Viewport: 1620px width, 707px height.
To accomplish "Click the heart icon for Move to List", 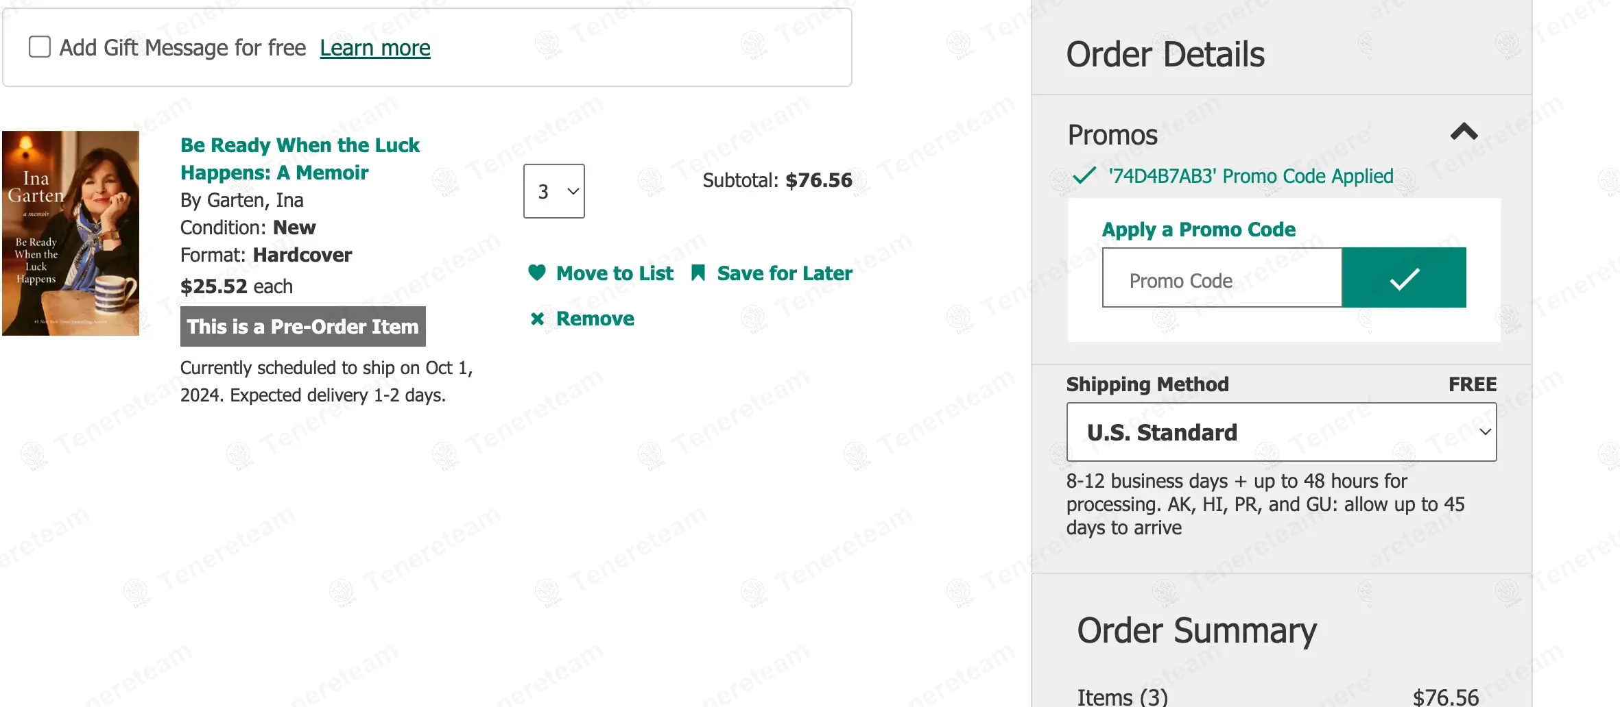I will coord(537,273).
